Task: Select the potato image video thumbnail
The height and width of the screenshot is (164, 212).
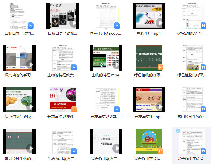Action: (x=19, y=100)
